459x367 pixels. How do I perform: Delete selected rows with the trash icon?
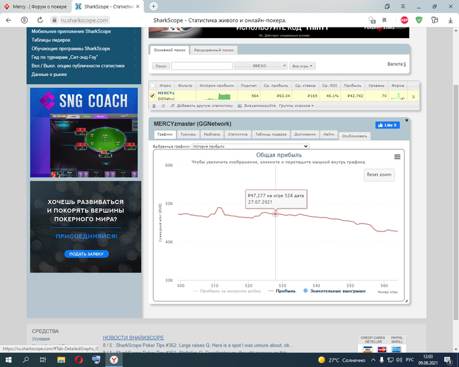point(154,106)
